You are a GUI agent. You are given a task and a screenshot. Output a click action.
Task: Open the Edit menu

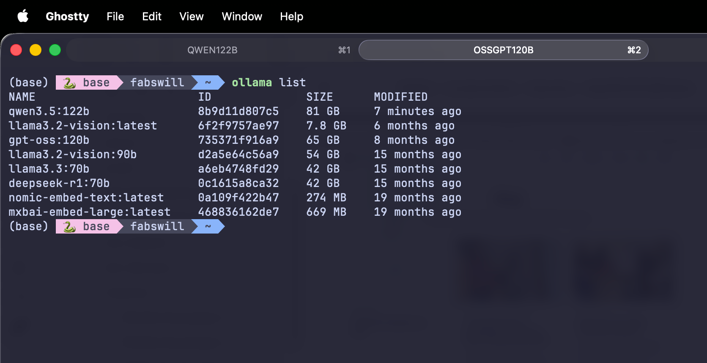(x=152, y=16)
